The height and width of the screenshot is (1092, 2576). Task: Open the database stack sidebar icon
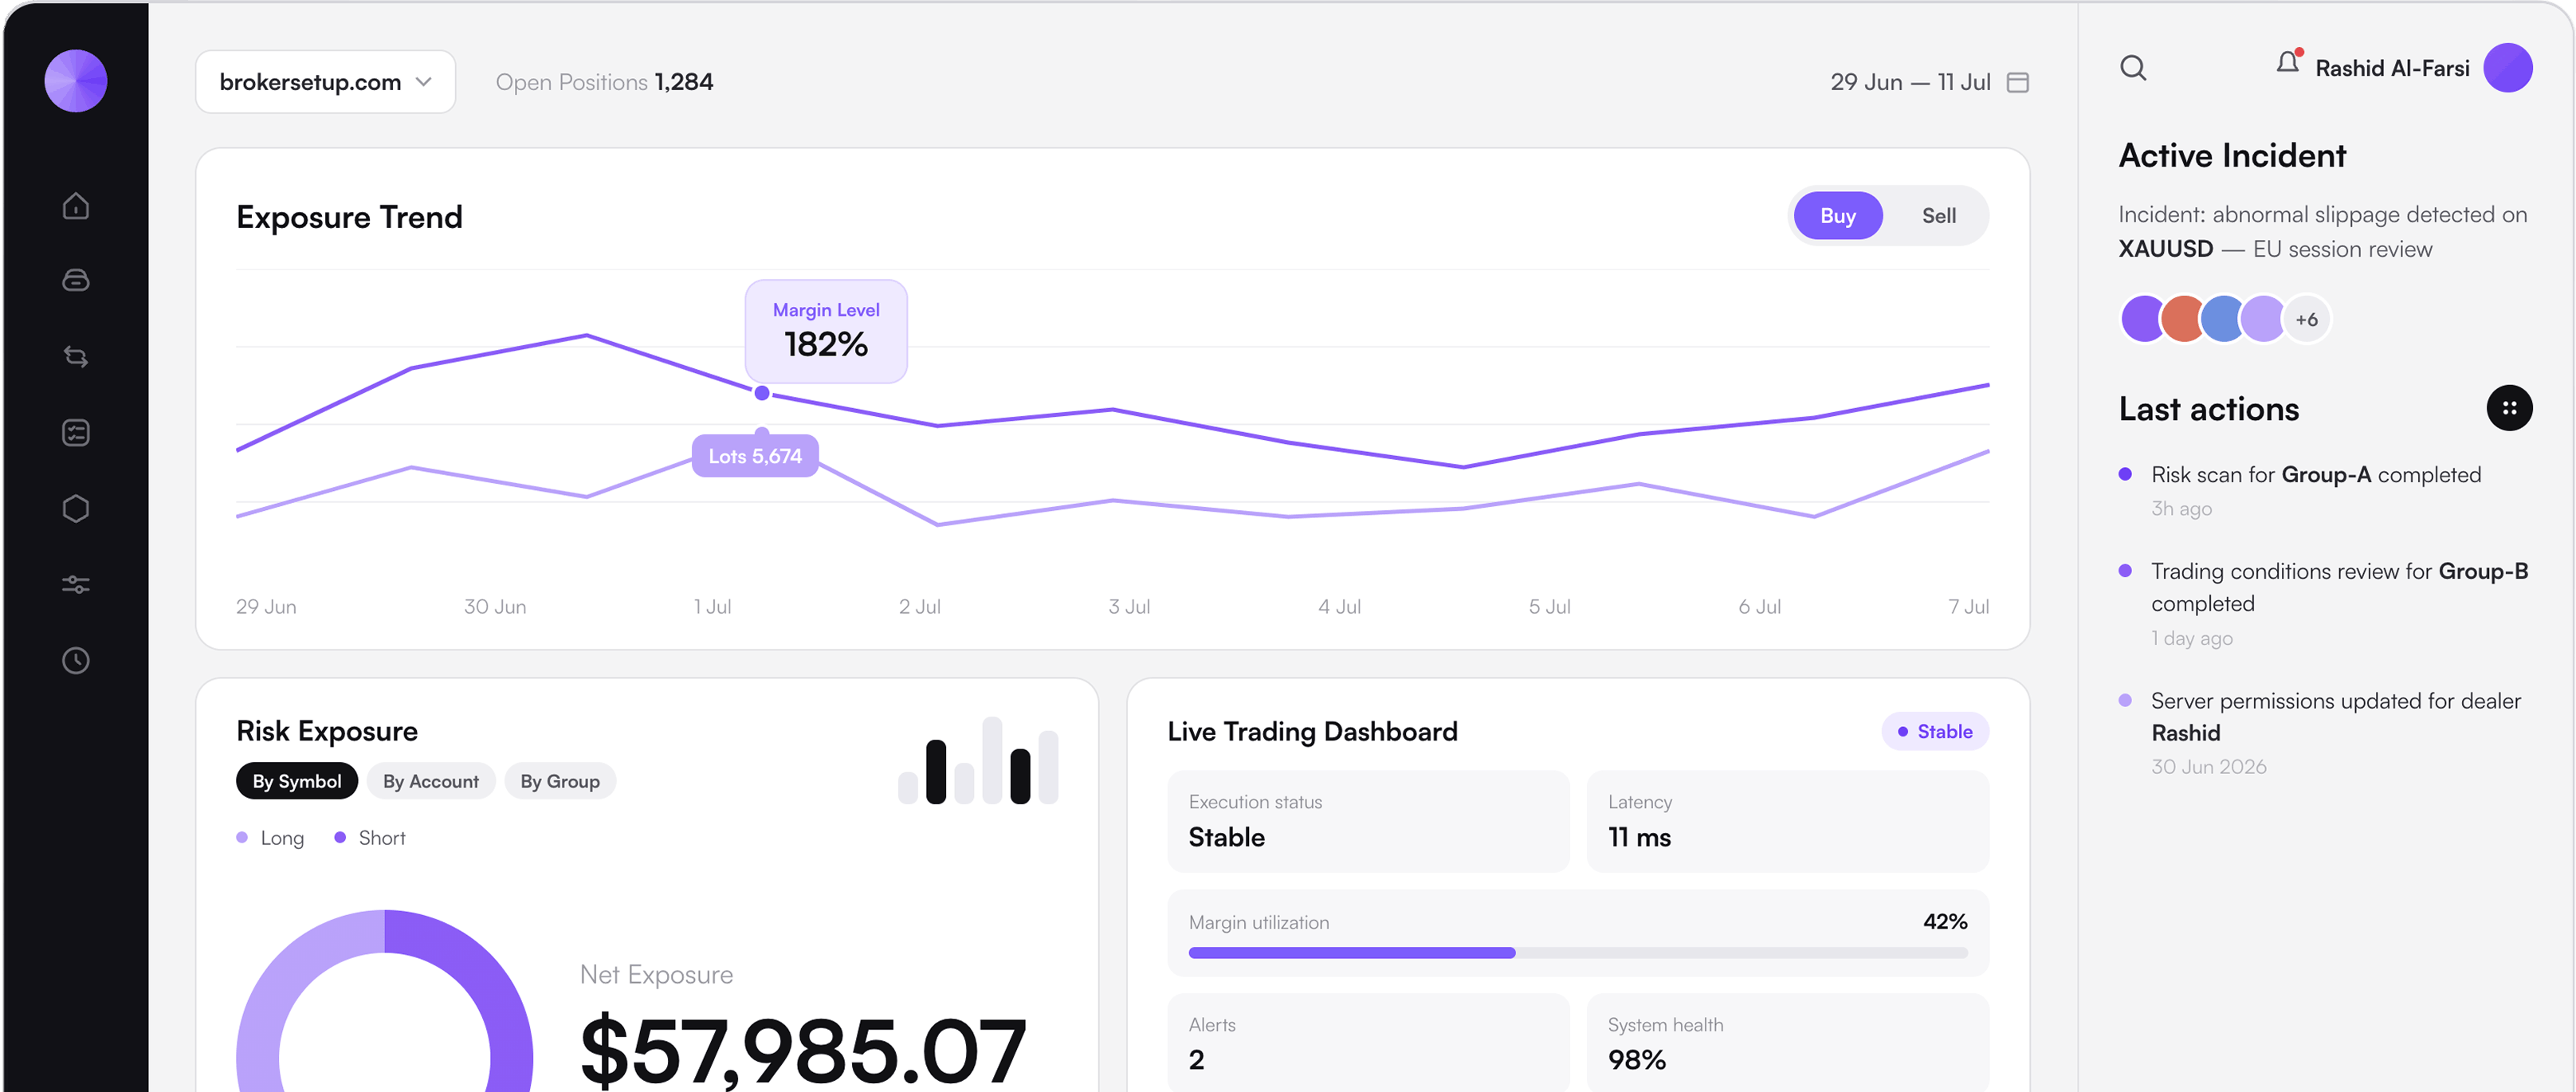pyautogui.click(x=76, y=280)
